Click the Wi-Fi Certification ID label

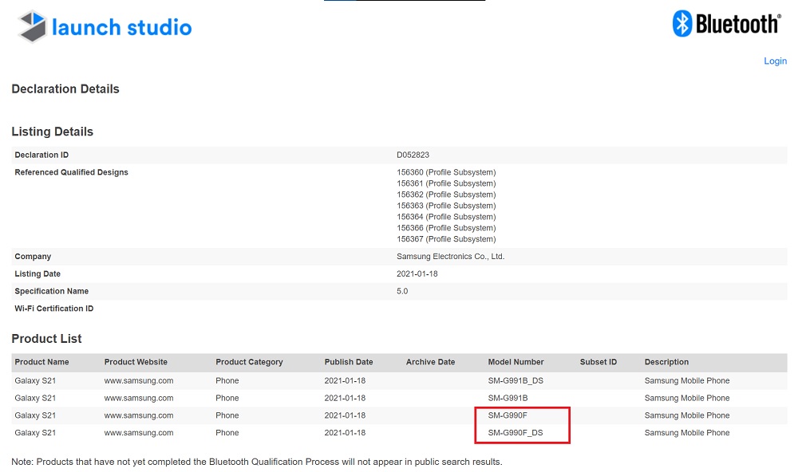pos(54,309)
